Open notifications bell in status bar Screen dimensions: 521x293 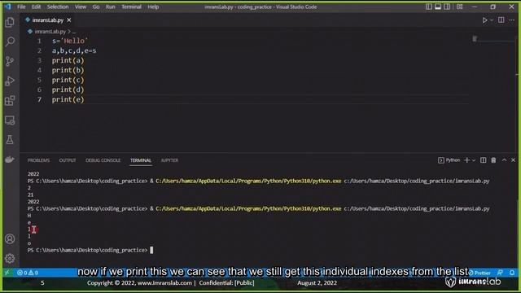click(512, 273)
